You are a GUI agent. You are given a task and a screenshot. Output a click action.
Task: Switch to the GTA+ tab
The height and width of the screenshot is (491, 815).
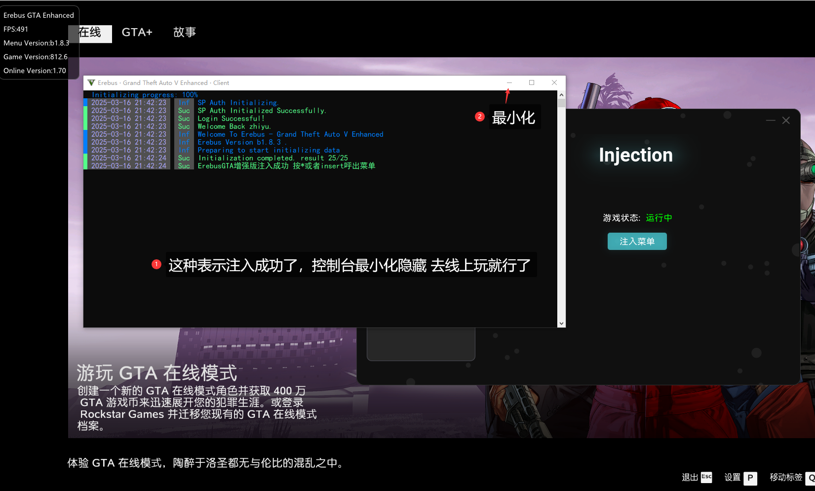[x=137, y=33]
